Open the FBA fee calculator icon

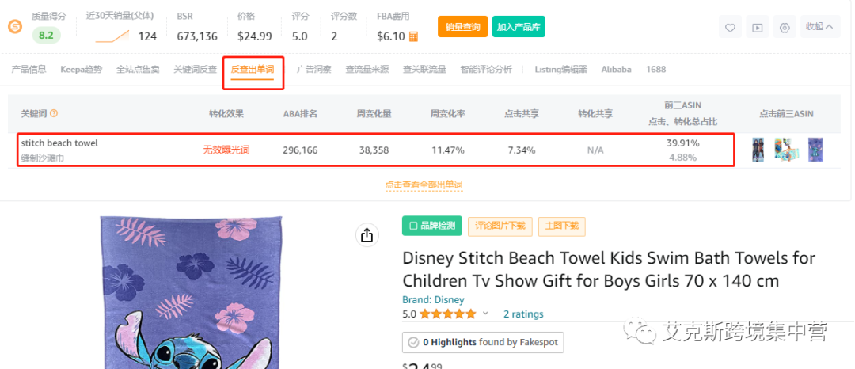coord(414,36)
